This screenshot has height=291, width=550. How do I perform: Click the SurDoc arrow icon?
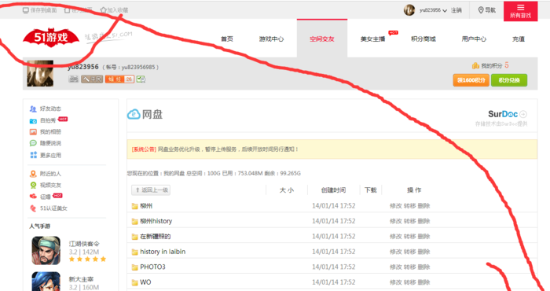(523, 114)
